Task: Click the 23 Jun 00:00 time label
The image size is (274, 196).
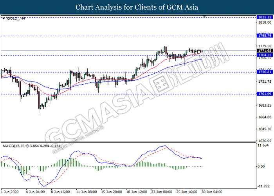Action: [162, 192]
